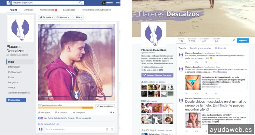
Task: Click '65 fotos y videos' link
Action: point(150,101)
